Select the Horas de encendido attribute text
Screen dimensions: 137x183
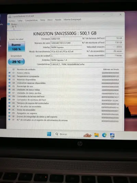pyautogui.click(x=26, y=110)
